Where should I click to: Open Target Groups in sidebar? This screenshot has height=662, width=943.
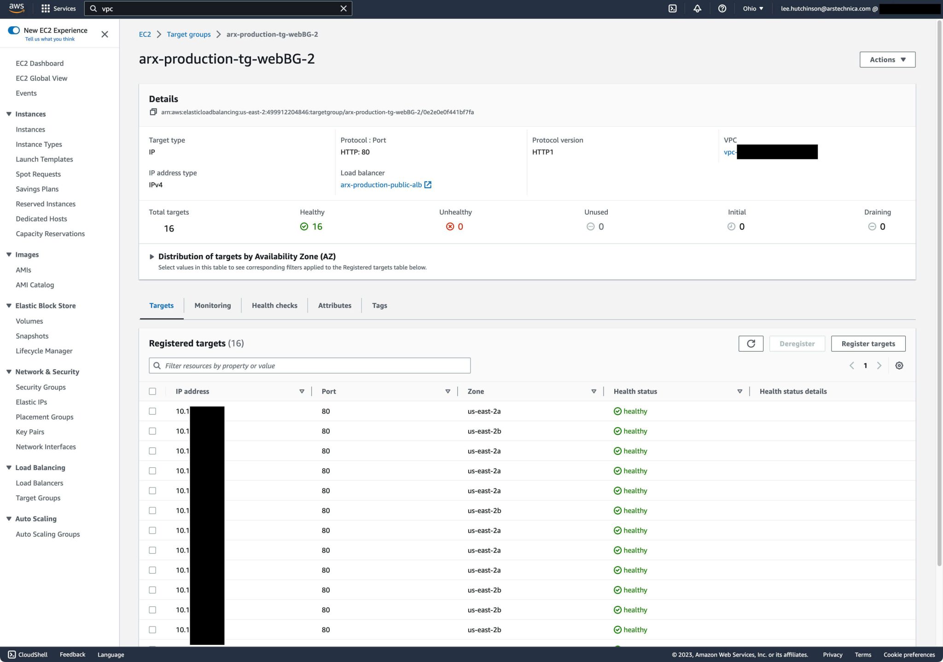click(x=38, y=498)
